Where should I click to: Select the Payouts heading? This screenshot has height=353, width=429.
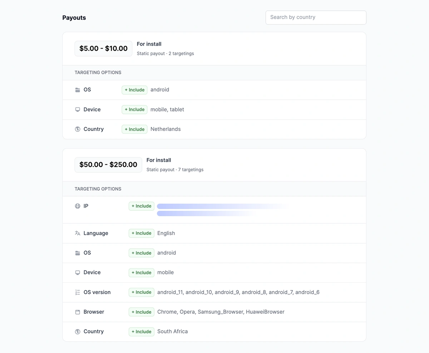coord(74,17)
